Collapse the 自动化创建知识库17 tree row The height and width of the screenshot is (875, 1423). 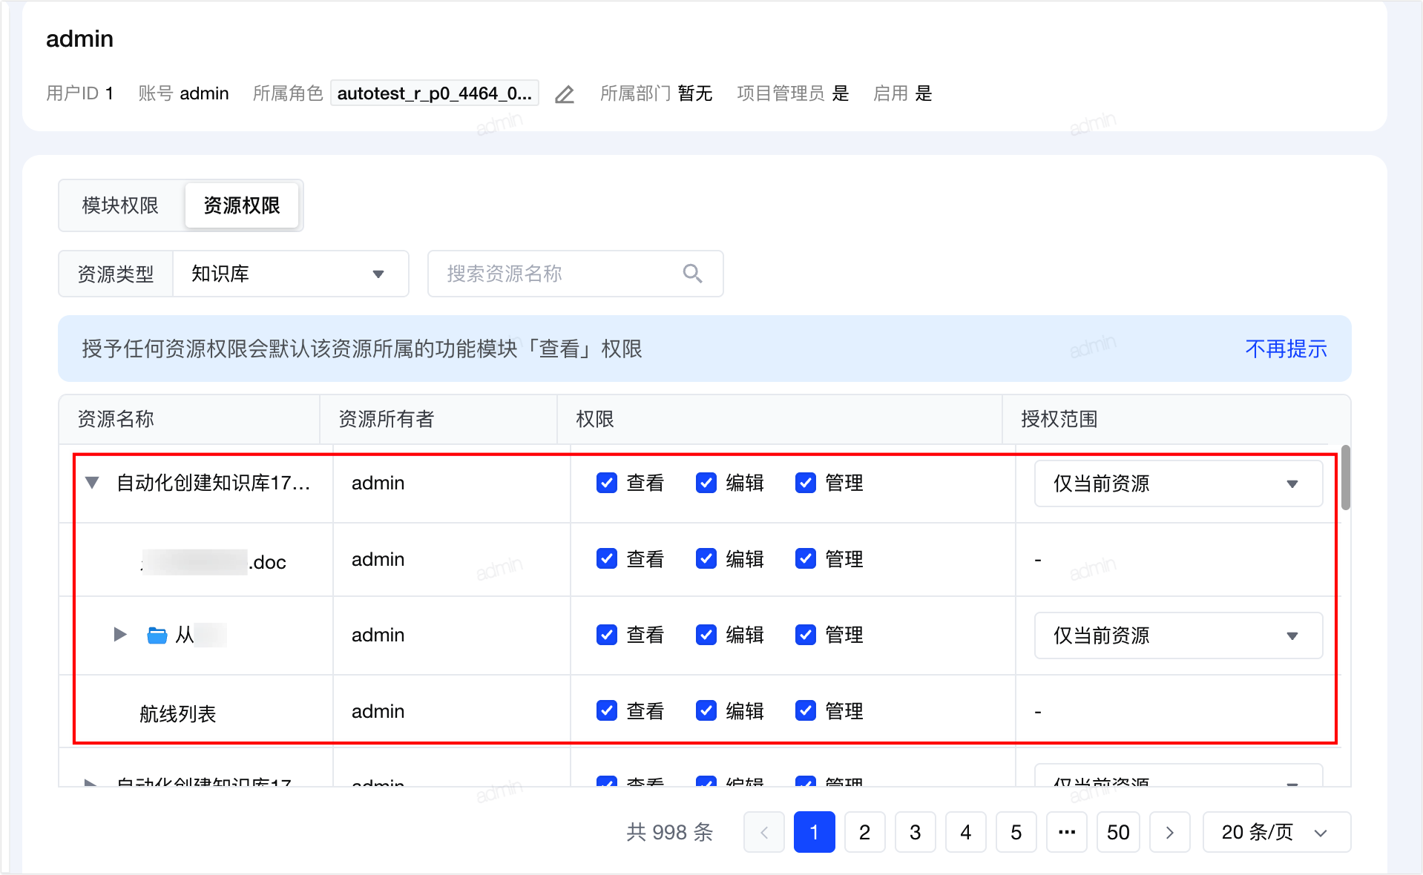tap(92, 483)
